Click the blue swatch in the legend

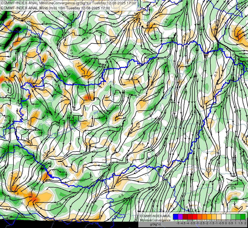176,217
